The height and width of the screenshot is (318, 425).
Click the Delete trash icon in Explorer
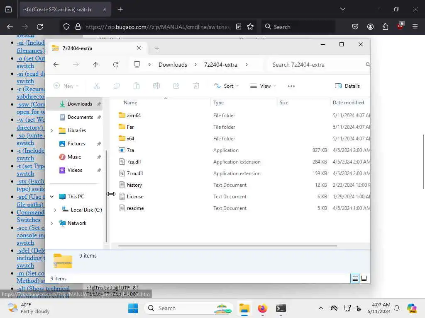click(196, 86)
